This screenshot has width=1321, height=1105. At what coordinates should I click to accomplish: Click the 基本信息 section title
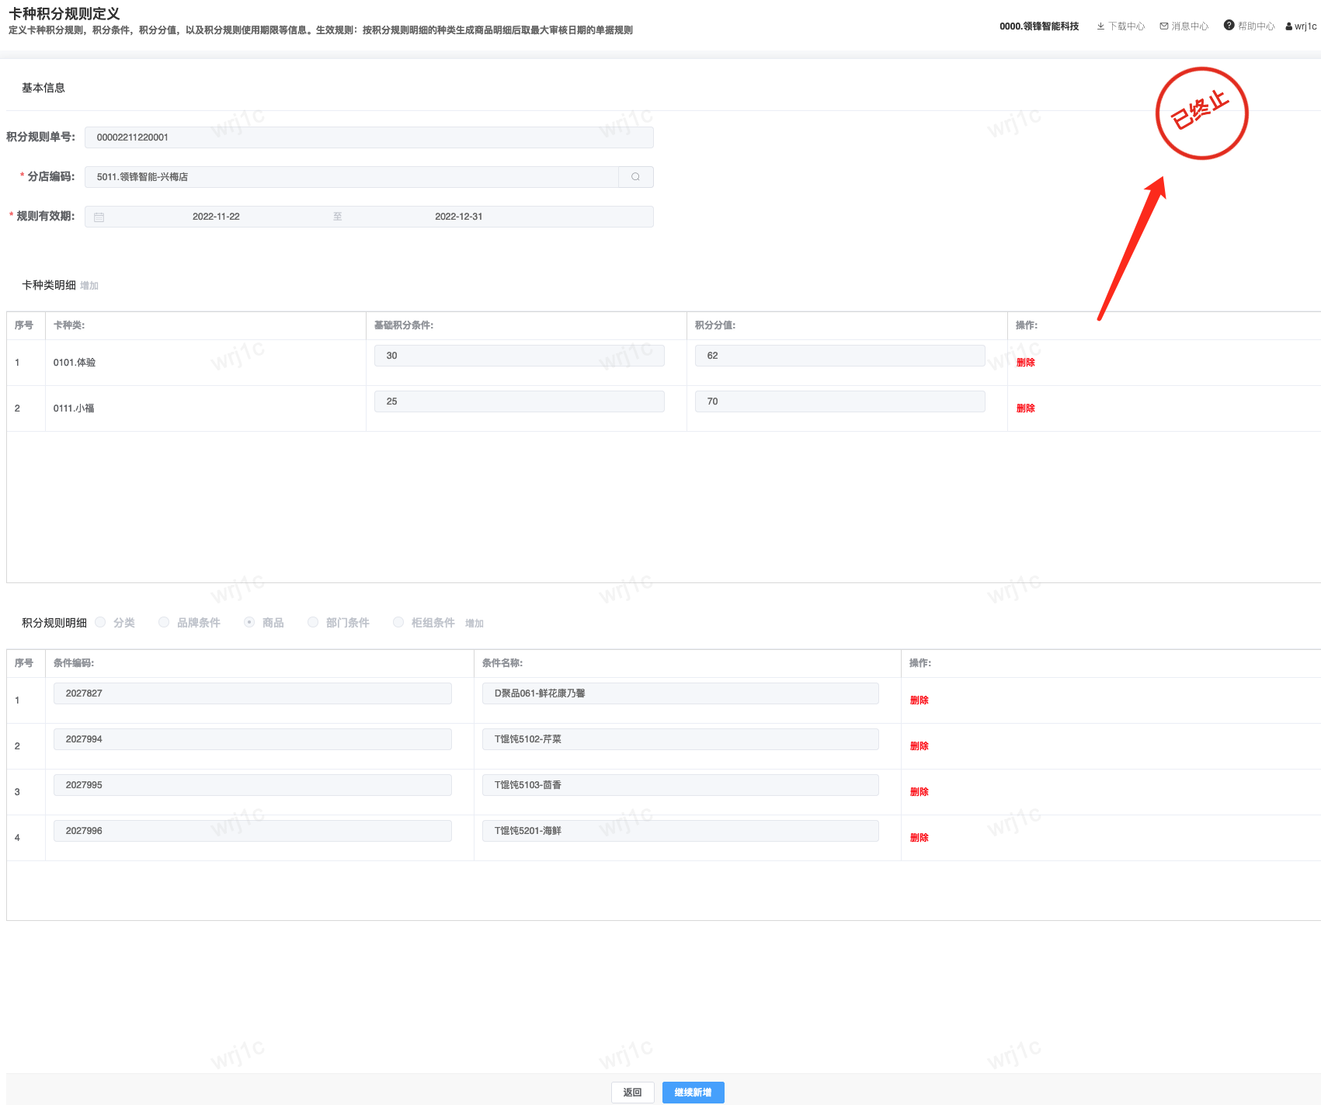tap(43, 88)
